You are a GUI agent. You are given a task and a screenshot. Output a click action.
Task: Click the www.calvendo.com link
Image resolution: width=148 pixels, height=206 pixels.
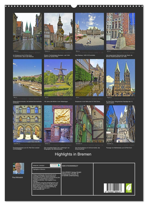[x=38, y=189]
